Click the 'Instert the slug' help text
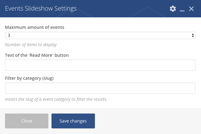The width and height of the screenshot is (201, 134). tap(56, 99)
